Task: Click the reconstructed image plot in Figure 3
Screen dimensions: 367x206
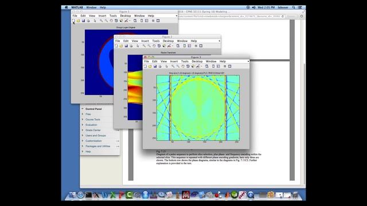Action: 198,108
